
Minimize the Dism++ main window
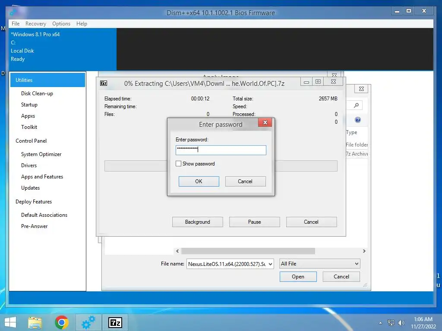point(397,12)
